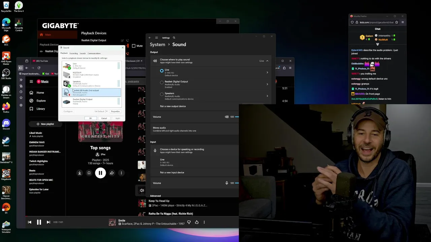The width and height of the screenshot is (431, 242).
Task: Click Pair a new output device
Action: [x=173, y=106]
